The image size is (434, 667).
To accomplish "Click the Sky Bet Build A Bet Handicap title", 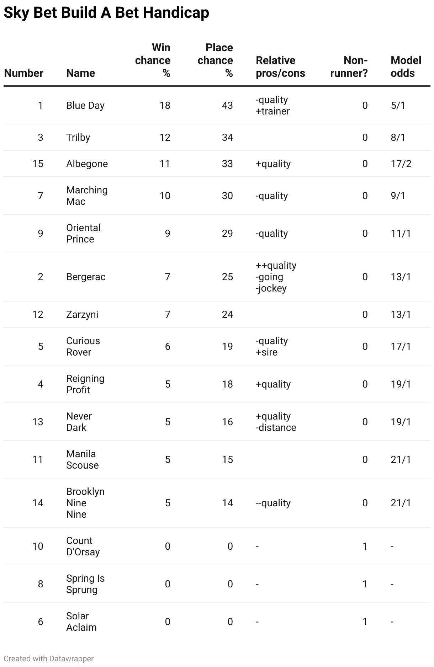I will pos(106,13).
